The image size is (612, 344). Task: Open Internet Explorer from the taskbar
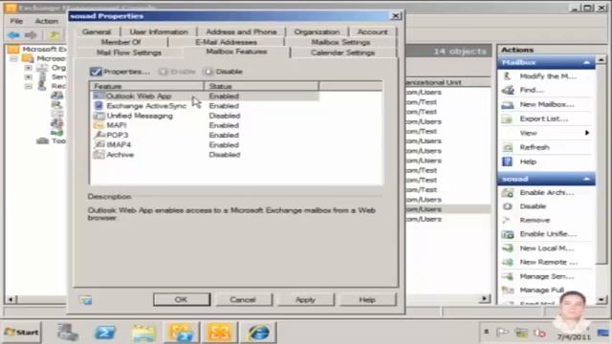coord(258,333)
